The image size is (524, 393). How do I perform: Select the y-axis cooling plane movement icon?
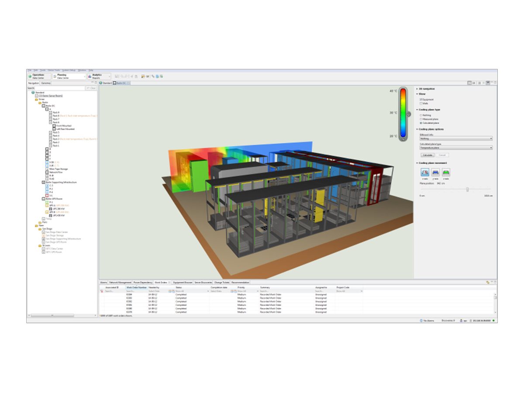pyautogui.click(x=435, y=172)
